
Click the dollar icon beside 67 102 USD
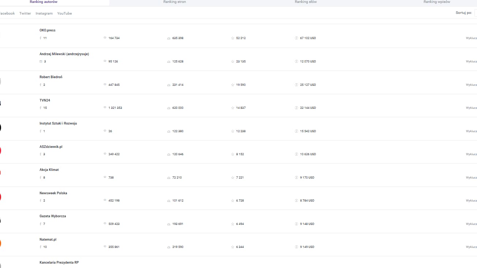coord(296,38)
